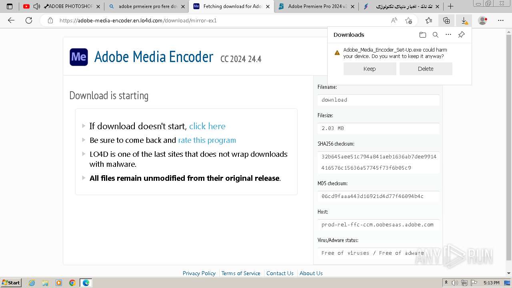Select Microsoft Edge taskbar button
This screenshot has width=512, height=288.
(x=86, y=283)
